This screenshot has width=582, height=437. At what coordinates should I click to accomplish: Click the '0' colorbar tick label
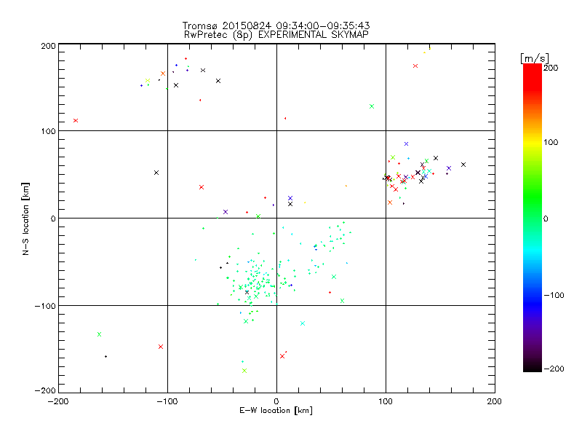point(546,219)
